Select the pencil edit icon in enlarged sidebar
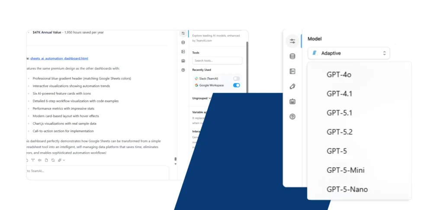The height and width of the screenshot is (210, 443). 292,86
